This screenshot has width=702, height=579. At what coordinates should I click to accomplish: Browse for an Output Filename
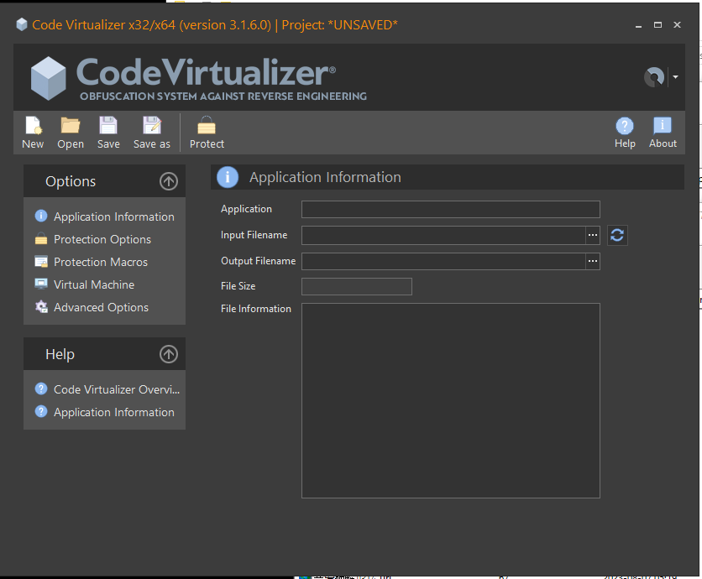[593, 261]
